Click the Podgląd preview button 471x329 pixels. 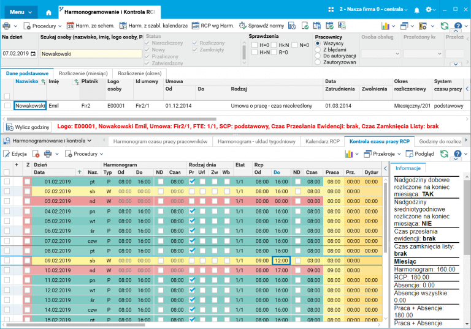tap(421, 154)
